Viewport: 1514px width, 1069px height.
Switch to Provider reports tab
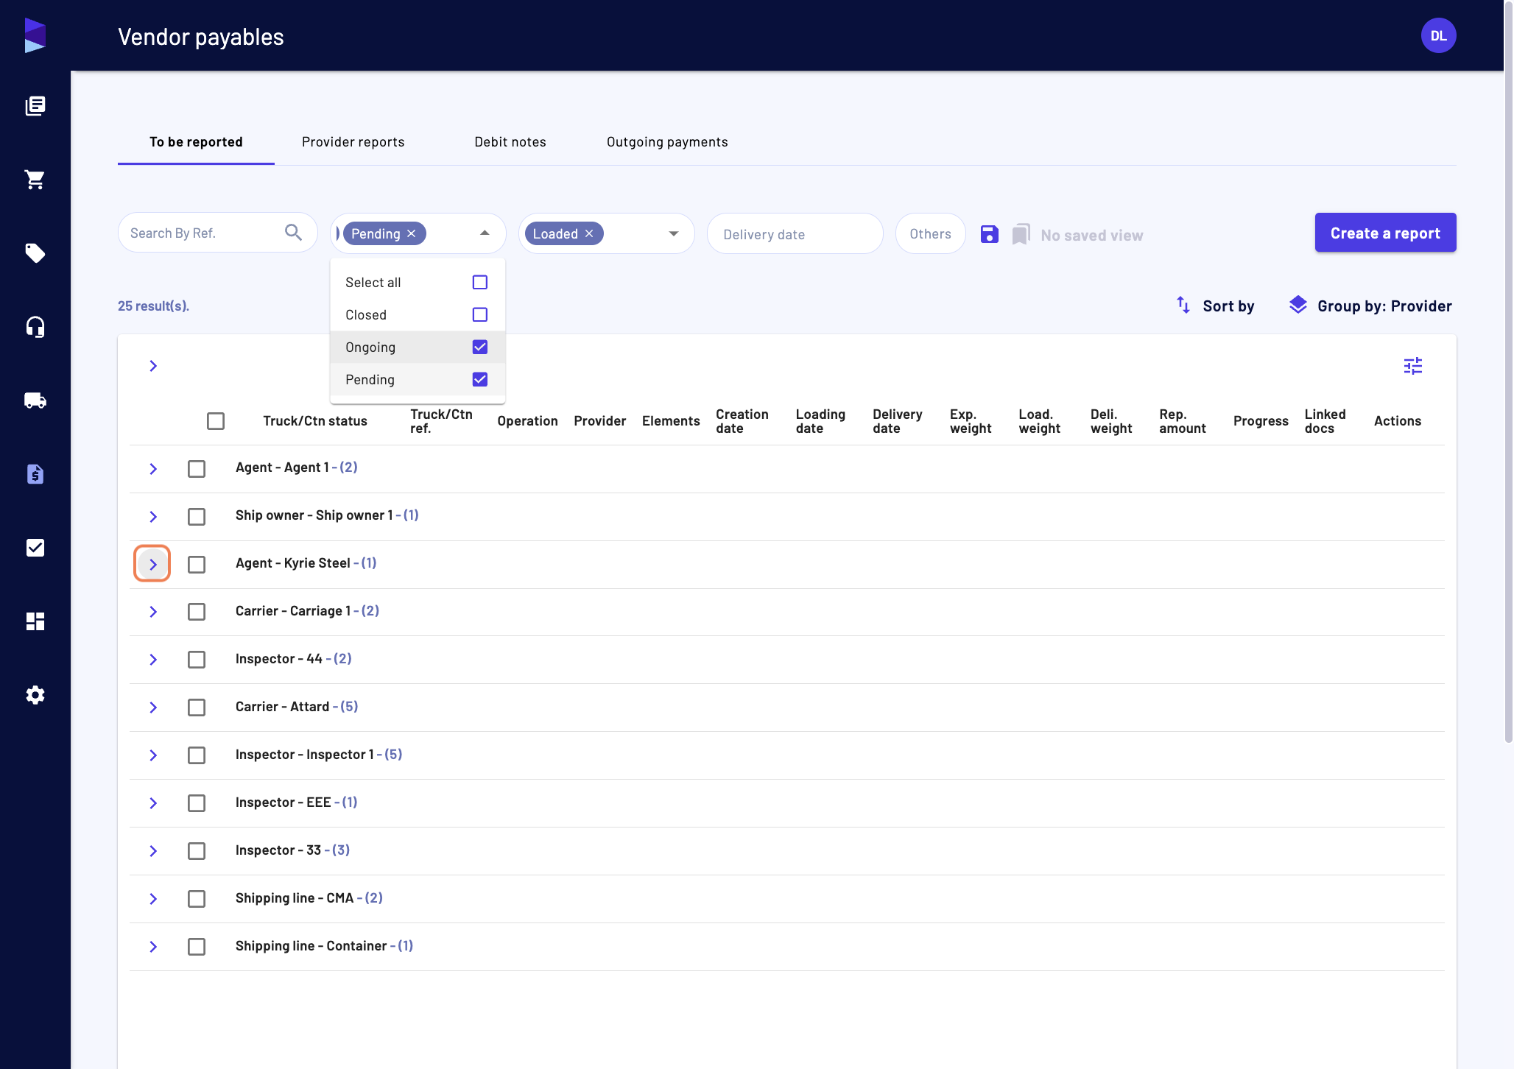click(x=353, y=142)
